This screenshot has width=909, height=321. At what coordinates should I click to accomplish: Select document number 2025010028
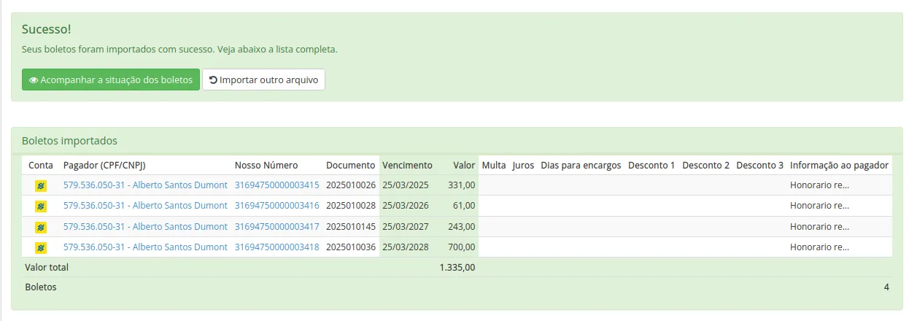(x=351, y=206)
